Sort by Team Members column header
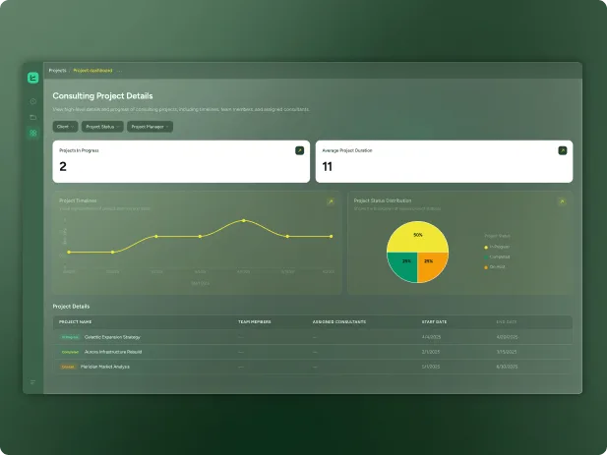This screenshot has width=607, height=455. pyautogui.click(x=255, y=321)
